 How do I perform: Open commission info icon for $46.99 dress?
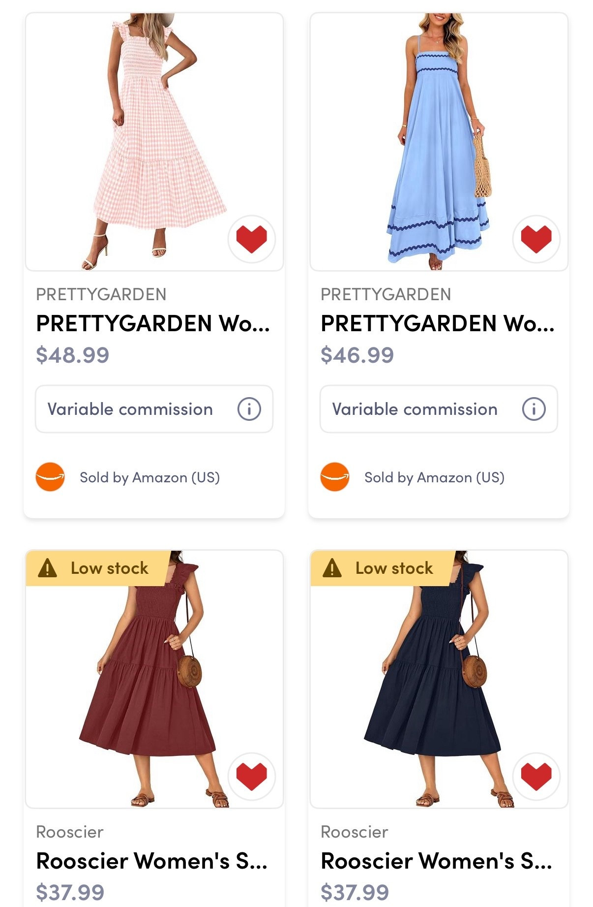click(534, 409)
